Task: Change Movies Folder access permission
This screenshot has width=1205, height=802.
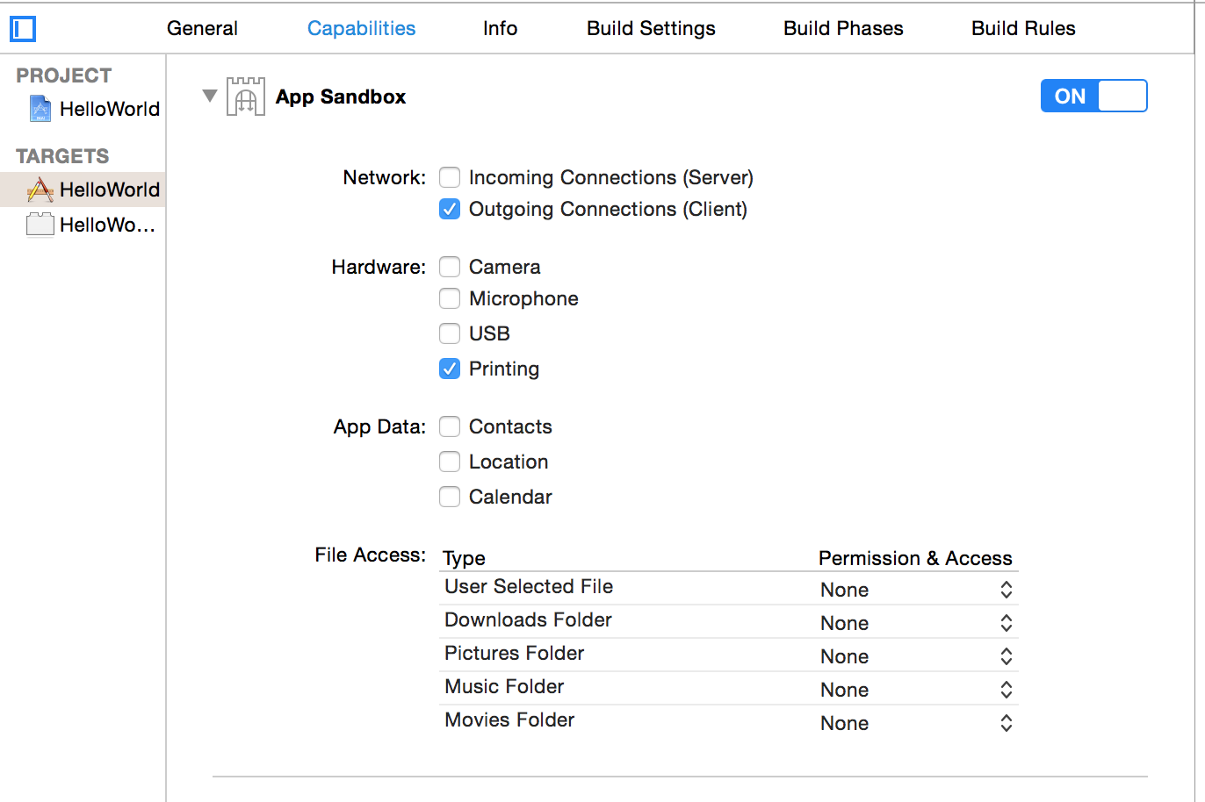Action: tap(1006, 723)
